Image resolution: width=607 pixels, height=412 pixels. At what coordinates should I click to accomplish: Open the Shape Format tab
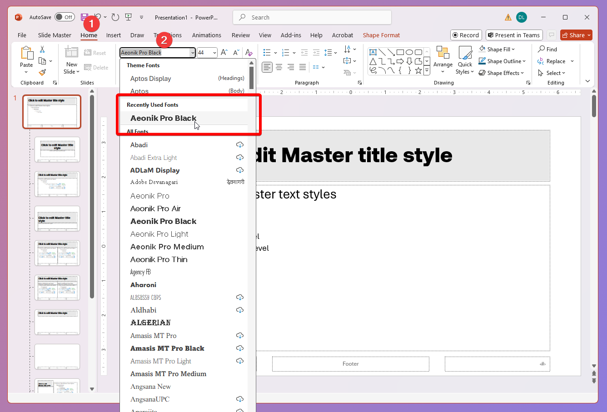tap(381, 35)
